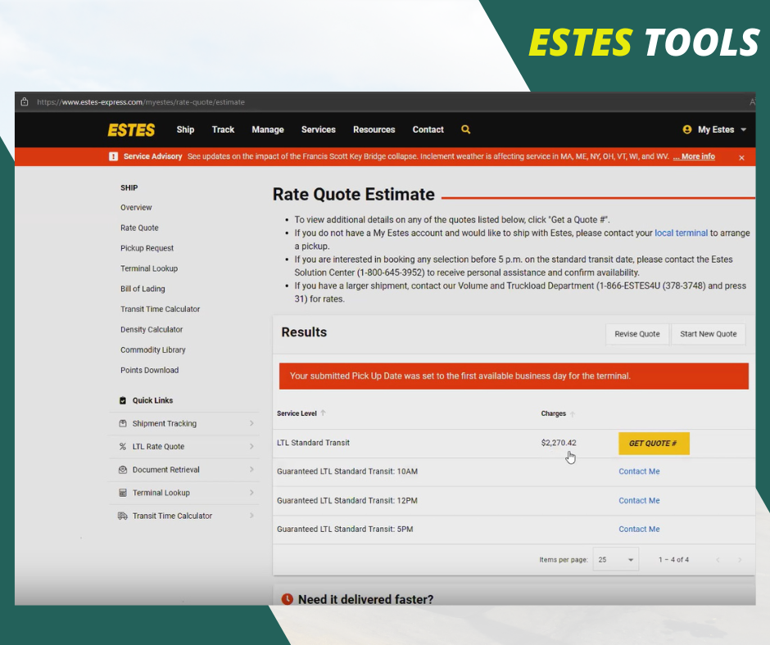Select Guaranteed LTL Standard Transit: 10AM text
The image size is (770, 645).
[347, 471]
